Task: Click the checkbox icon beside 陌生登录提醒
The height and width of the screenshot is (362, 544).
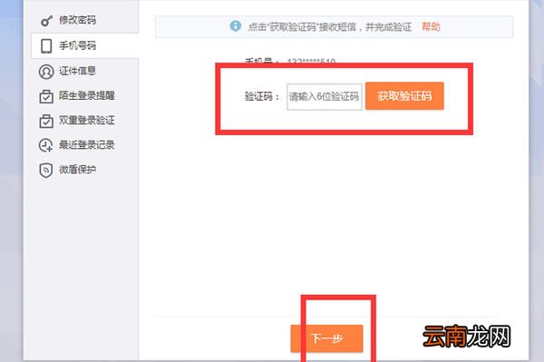Action: coord(46,96)
